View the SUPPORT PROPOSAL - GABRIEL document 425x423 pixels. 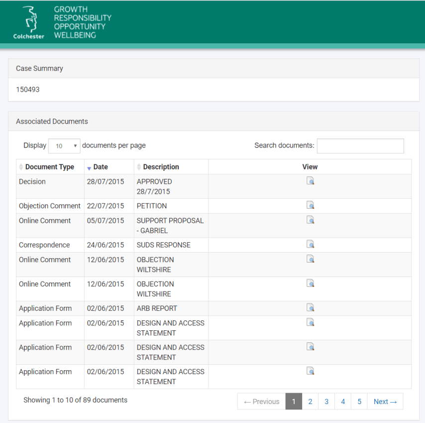click(310, 220)
